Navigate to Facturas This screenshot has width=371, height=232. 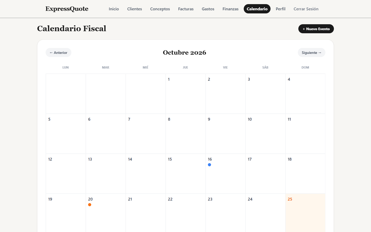click(186, 9)
